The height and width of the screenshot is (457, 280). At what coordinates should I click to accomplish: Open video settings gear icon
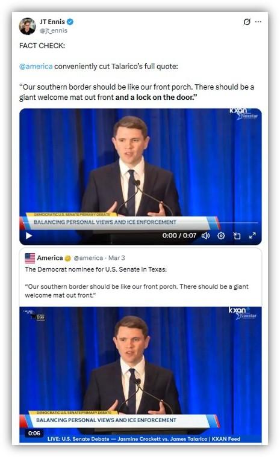point(221,236)
